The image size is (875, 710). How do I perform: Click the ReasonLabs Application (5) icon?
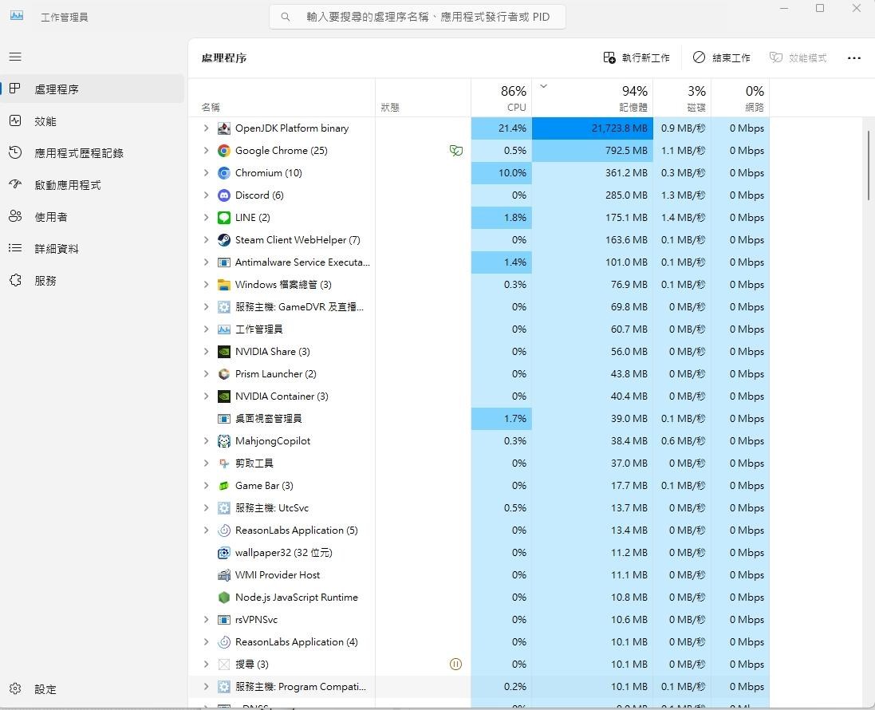[x=224, y=531]
